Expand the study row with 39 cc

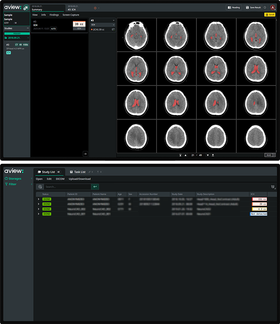click(x=38, y=204)
